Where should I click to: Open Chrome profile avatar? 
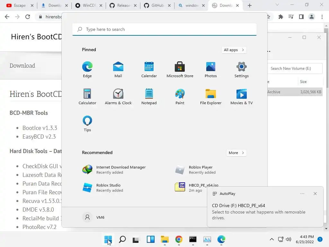point(312,17)
